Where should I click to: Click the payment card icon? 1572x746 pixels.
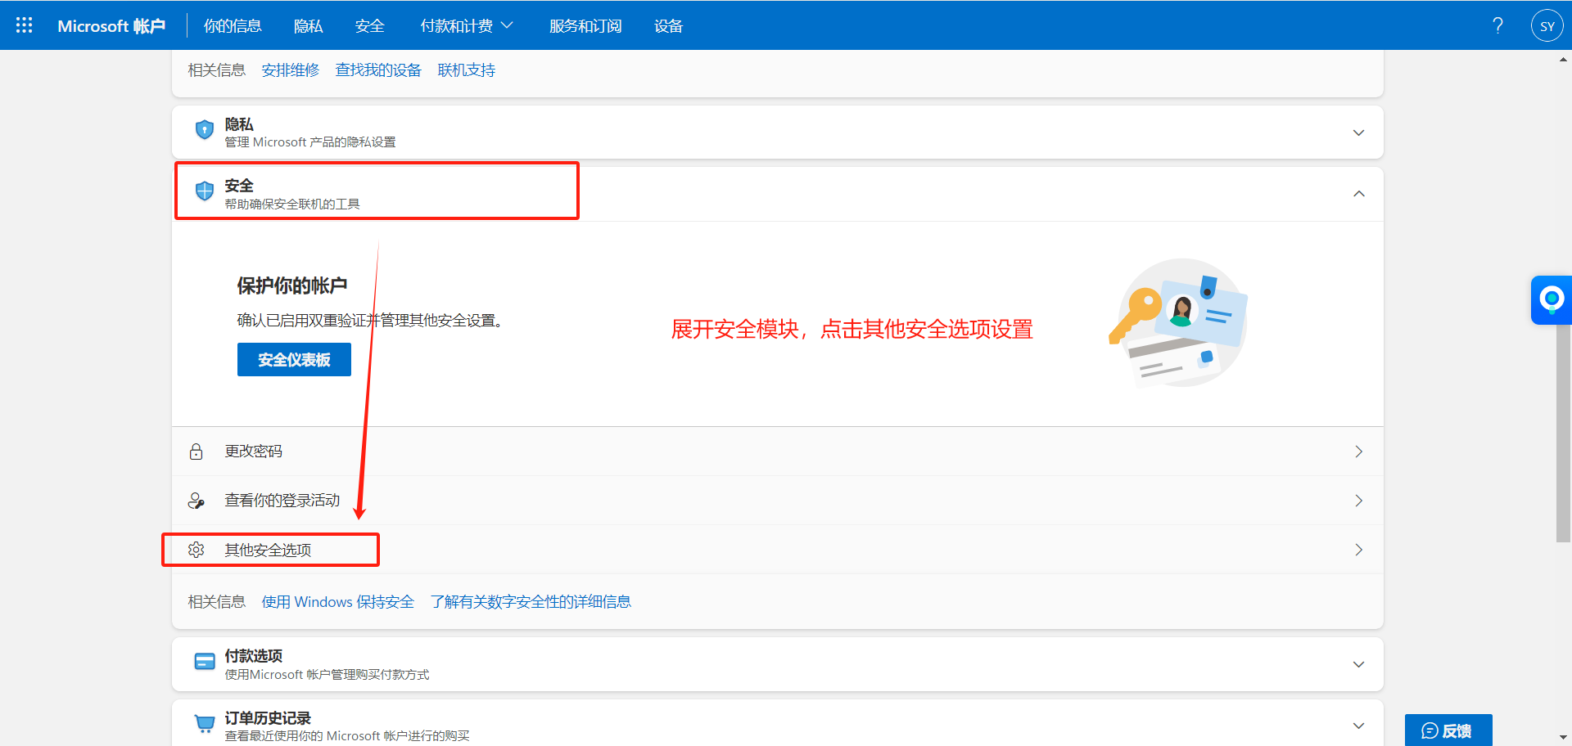(x=205, y=662)
